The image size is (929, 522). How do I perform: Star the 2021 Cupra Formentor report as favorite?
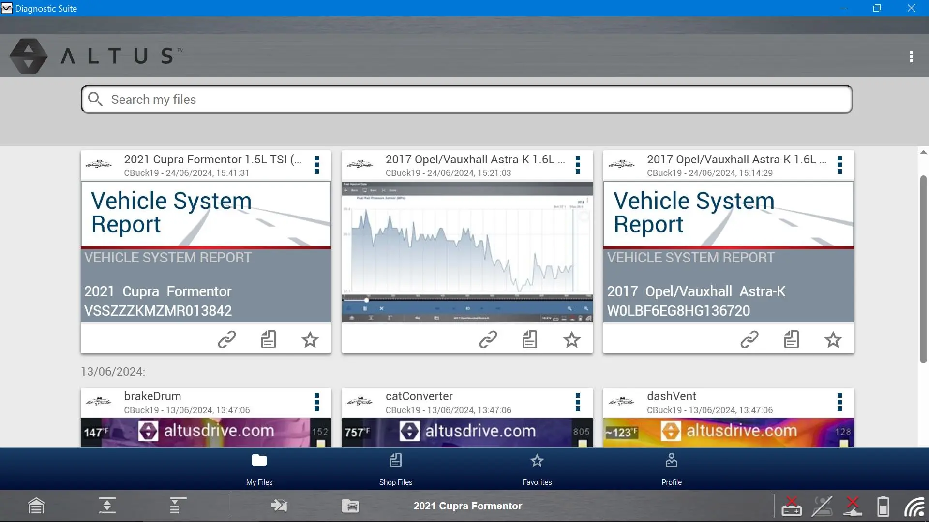[310, 339]
